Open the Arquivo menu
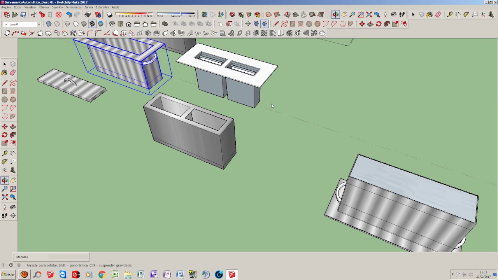Viewport: 498px width, 280px height. 6,7
